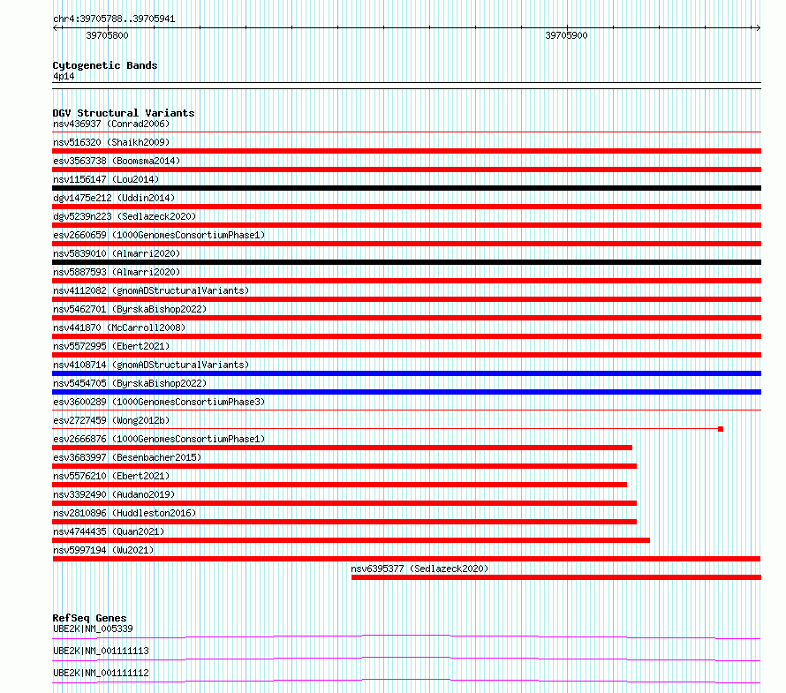Click nsv4744435 (Quan2021) variant label
This screenshot has width=786, height=693.
coord(109,531)
